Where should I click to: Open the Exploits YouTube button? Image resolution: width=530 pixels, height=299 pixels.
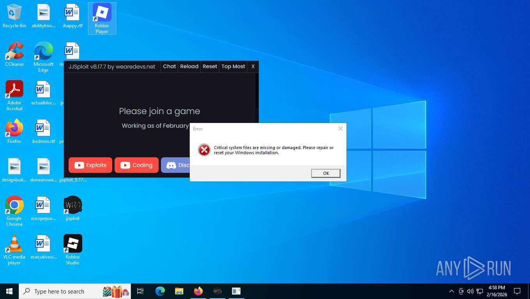pyautogui.click(x=90, y=165)
